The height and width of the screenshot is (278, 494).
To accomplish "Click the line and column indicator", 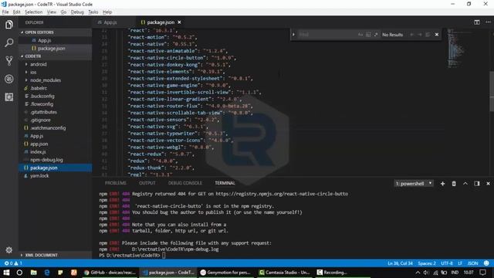I will click(x=400, y=263).
